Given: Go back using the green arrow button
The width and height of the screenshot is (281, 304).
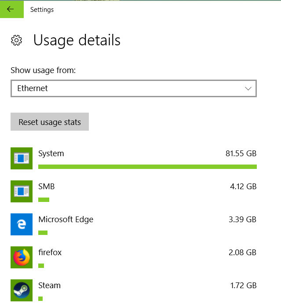Looking at the screenshot, I should pos(11,9).
